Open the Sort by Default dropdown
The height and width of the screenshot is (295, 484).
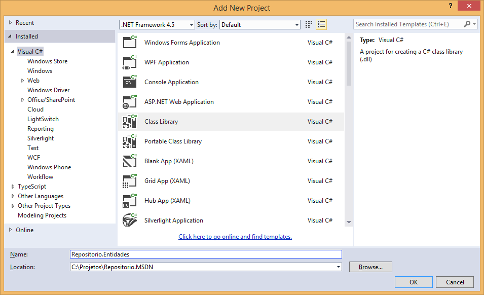(x=260, y=25)
